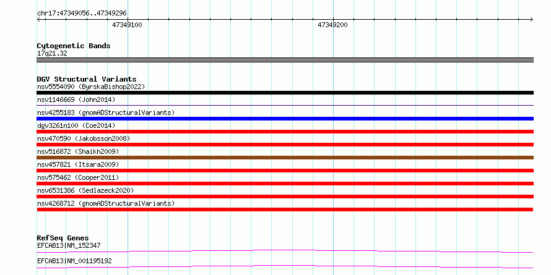
Task: Select the black nsv5554090 variant bar
Action: [x=285, y=93]
